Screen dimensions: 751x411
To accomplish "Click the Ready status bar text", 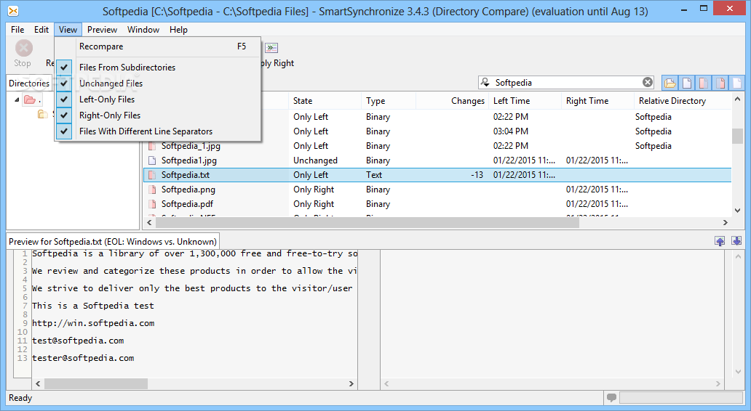I will point(20,398).
